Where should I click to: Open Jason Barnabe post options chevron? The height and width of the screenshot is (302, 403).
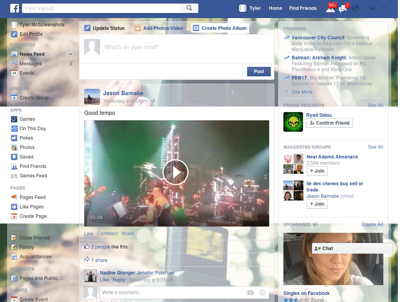[268, 91]
